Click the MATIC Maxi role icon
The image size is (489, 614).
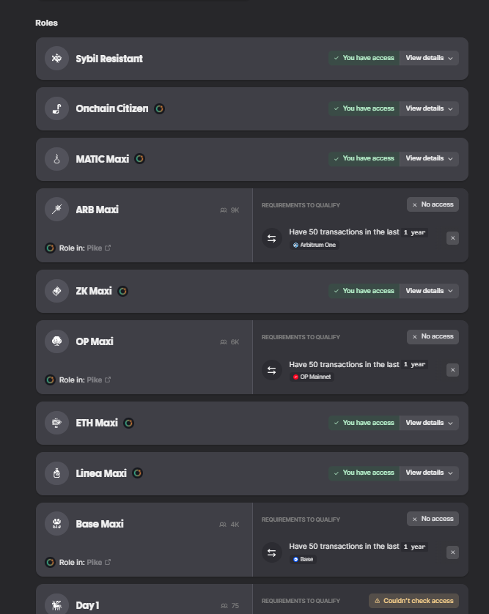click(x=56, y=159)
